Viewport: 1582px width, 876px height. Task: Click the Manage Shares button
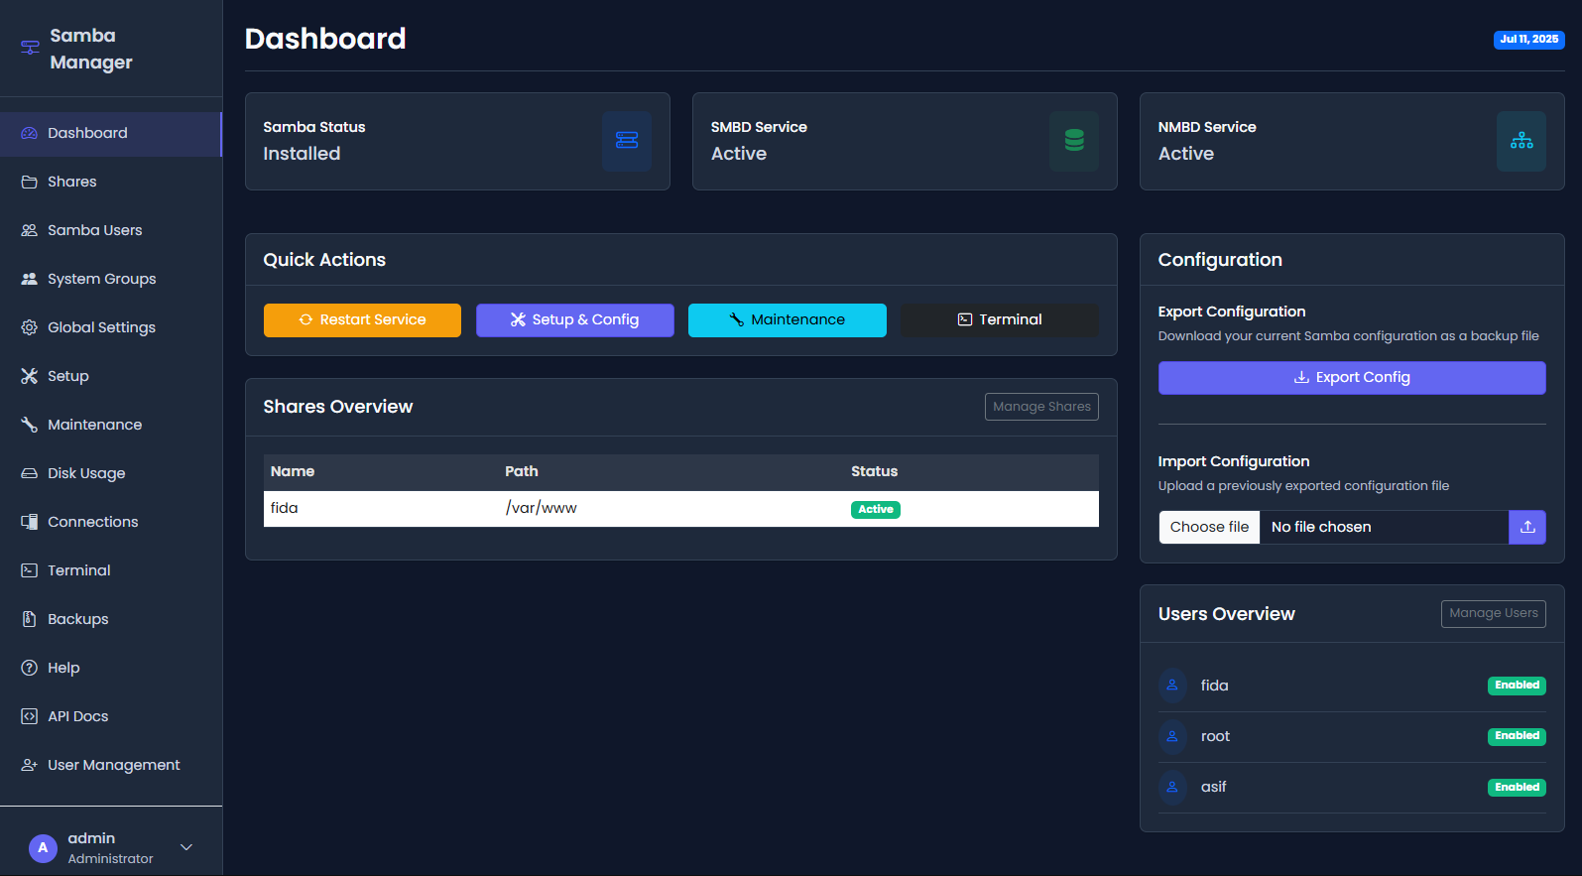(x=1041, y=407)
